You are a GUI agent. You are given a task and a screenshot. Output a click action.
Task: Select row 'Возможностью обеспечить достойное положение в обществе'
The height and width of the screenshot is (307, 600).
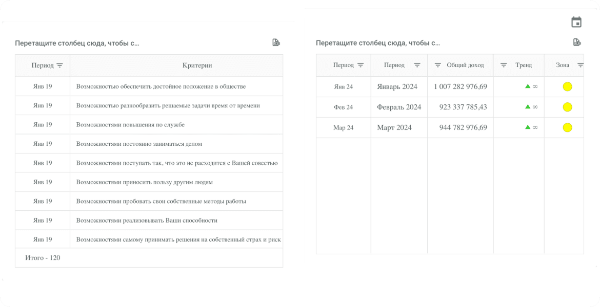point(149,86)
